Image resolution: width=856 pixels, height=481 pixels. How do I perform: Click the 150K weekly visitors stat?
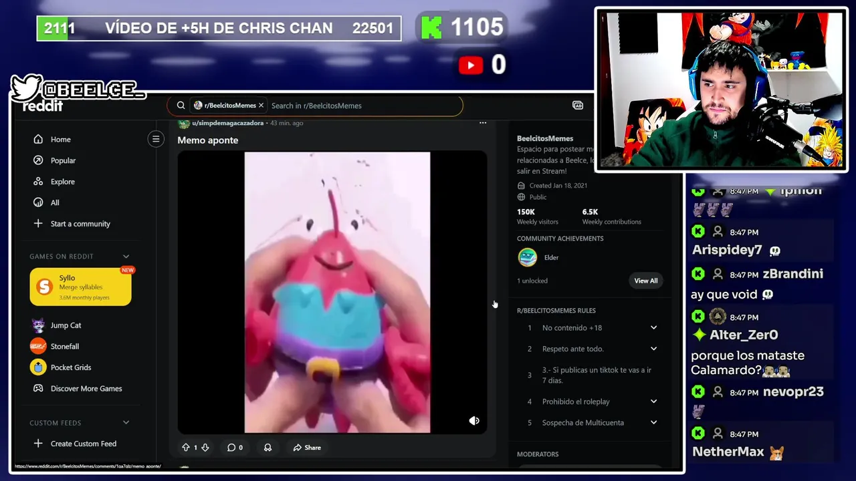(537, 216)
